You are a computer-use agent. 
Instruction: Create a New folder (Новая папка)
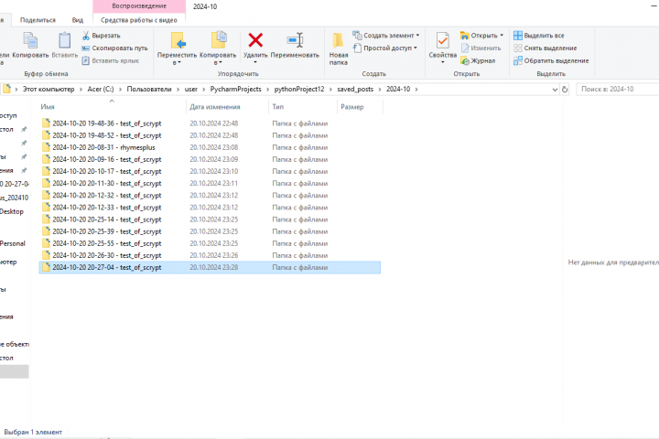click(339, 48)
